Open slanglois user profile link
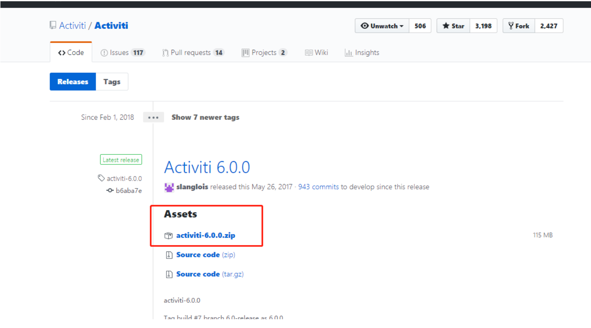This screenshot has width=591, height=328. click(x=193, y=187)
